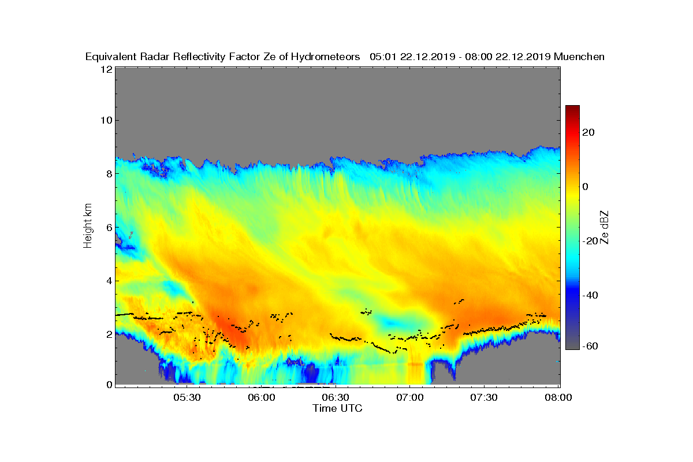Click the gray no-data region above 10 km
Viewport: 693px width, 462px height.
pyautogui.click(x=337, y=92)
